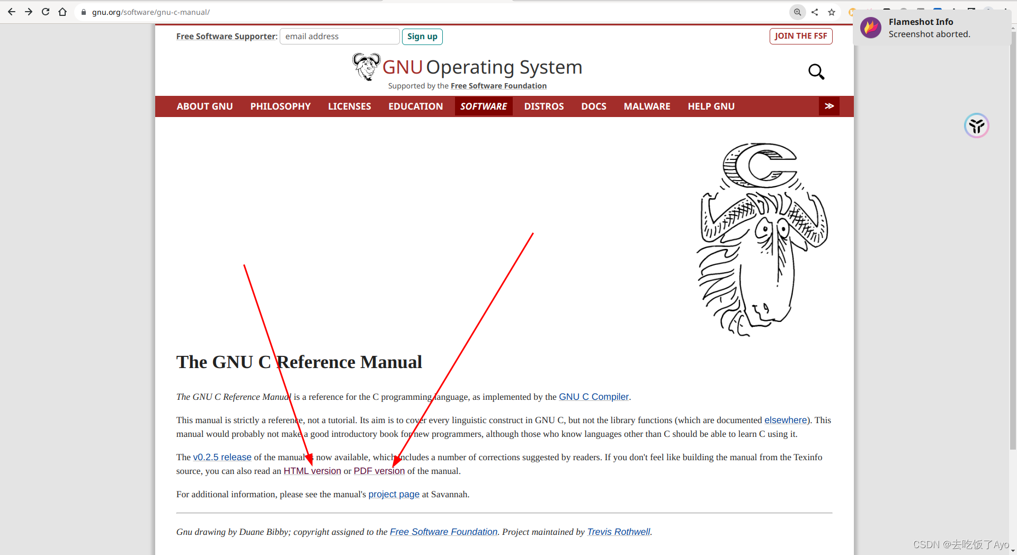Click the Sign up button
This screenshot has height=555, width=1017.
422,37
